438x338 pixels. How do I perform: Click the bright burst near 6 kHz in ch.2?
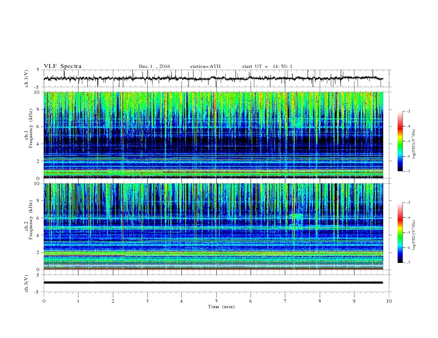pos(298,216)
